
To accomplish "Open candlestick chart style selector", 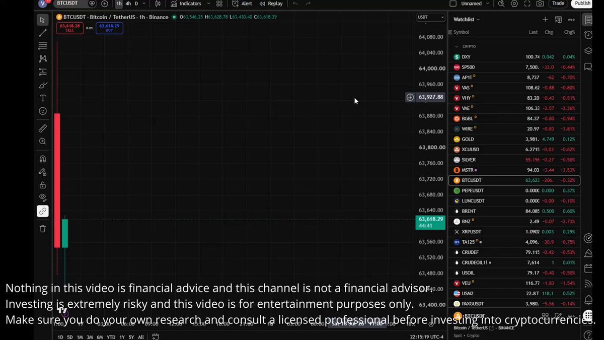I will point(158,4).
